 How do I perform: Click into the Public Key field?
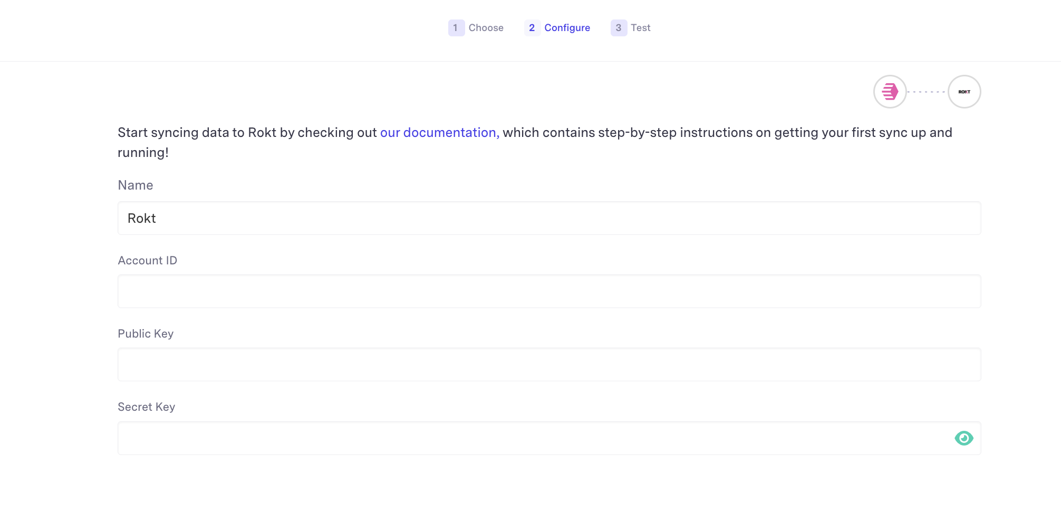coord(548,364)
